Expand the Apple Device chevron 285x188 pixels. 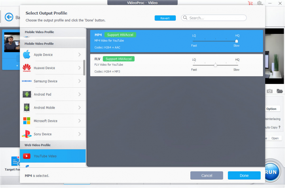coord(79,55)
